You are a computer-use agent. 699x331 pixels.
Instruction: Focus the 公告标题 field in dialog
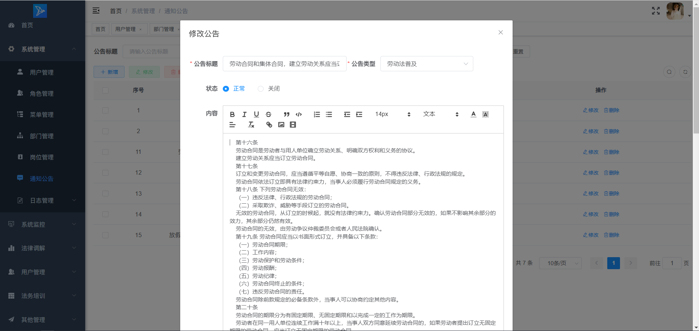coord(284,64)
